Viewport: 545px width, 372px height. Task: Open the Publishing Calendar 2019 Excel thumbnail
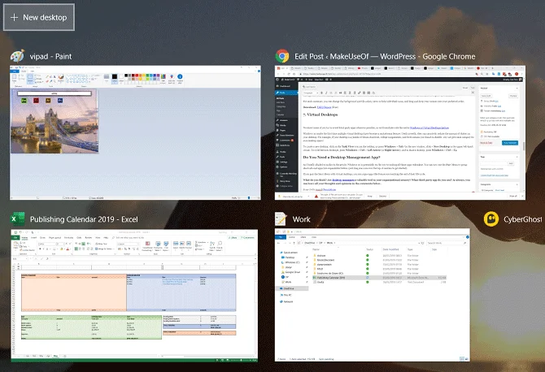tap(134, 296)
